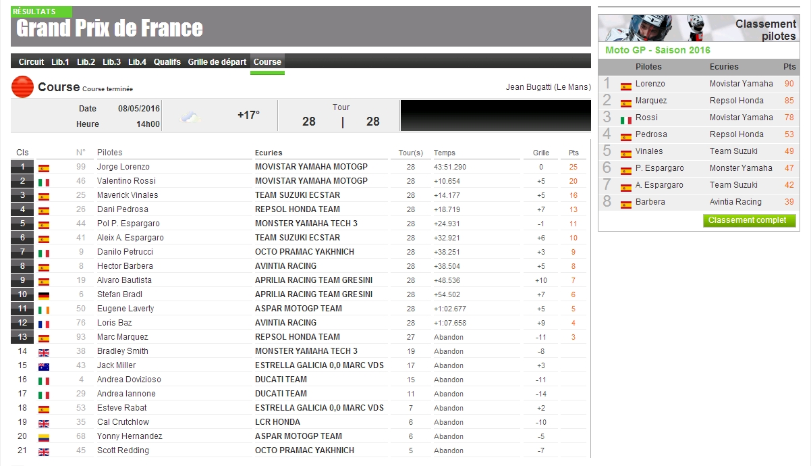The width and height of the screenshot is (811, 466).
Task: Open the Circuit tab
Action: [x=31, y=62]
